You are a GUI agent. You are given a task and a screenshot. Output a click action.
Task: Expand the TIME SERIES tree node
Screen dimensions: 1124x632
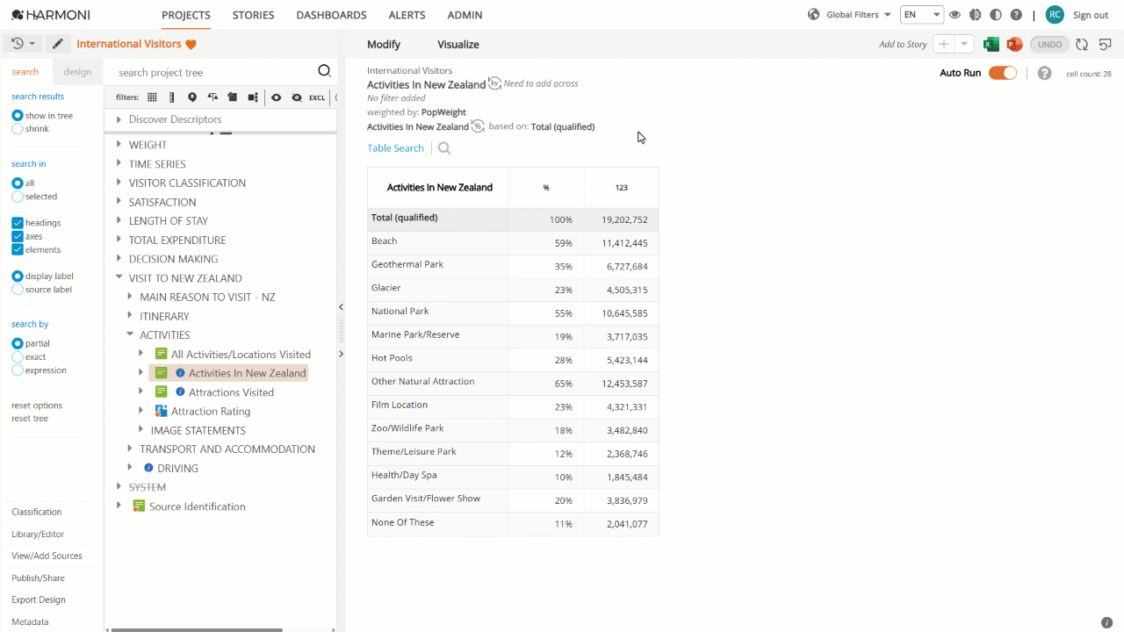(119, 164)
